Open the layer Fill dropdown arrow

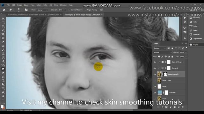click(x=186, y=57)
